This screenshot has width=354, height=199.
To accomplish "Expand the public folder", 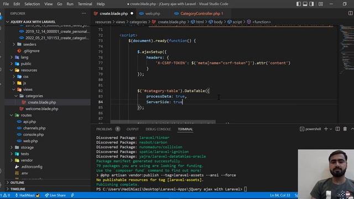I will (26, 64).
